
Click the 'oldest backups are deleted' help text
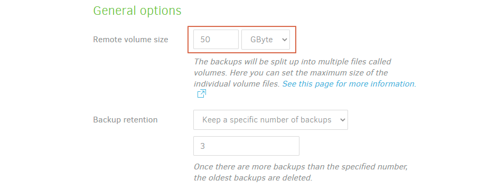[301, 172]
